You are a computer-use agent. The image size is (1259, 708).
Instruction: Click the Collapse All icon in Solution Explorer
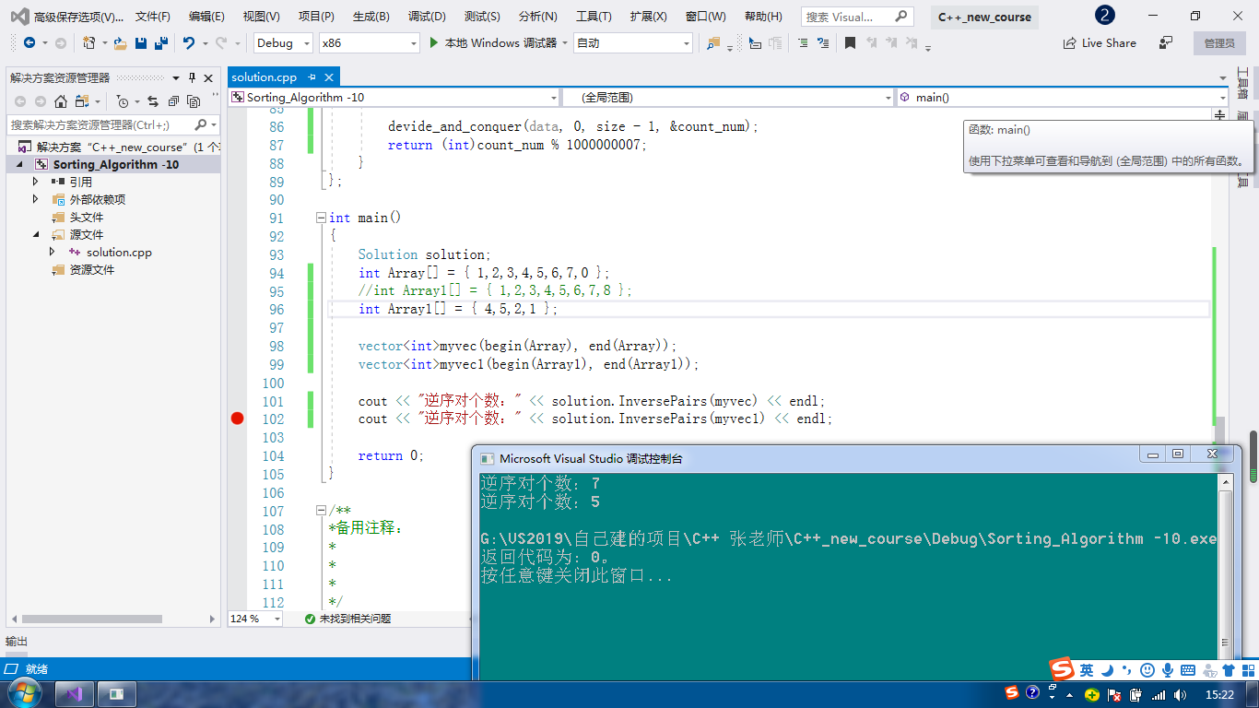[x=173, y=101]
